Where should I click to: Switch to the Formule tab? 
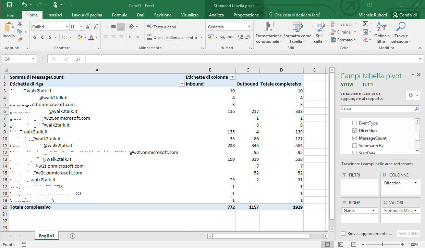120,15
